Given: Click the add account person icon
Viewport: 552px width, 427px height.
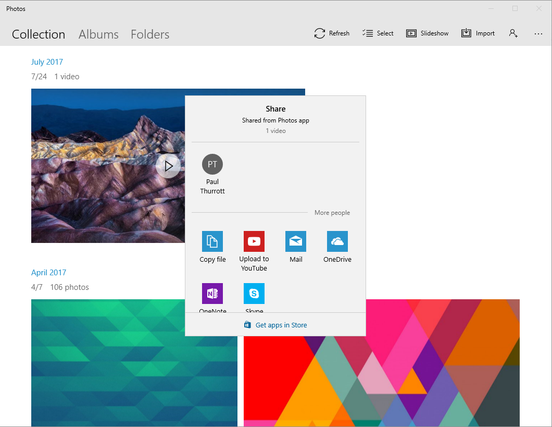Looking at the screenshot, I should (x=513, y=33).
